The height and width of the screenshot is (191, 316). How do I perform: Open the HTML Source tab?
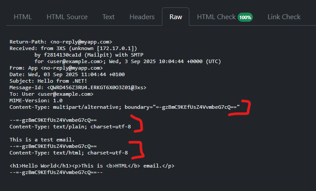pos(67,17)
